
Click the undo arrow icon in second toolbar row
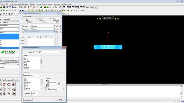click(x=80, y=11)
